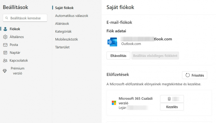The width and height of the screenshot is (216, 123).
Task: Open the Naptár settings category
Action: (x=15, y=53)
